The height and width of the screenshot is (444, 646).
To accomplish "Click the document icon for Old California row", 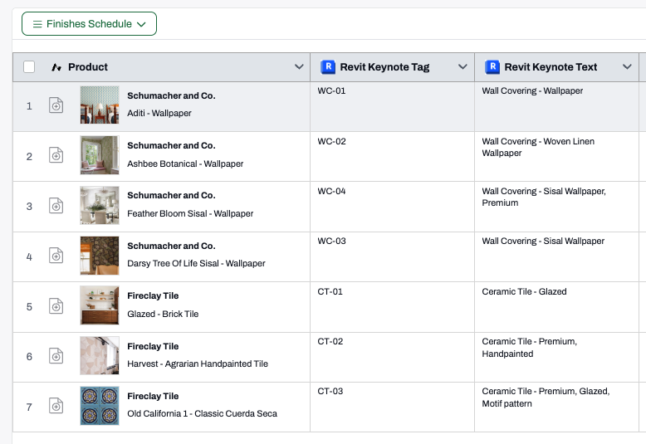I will pos(56,406).
